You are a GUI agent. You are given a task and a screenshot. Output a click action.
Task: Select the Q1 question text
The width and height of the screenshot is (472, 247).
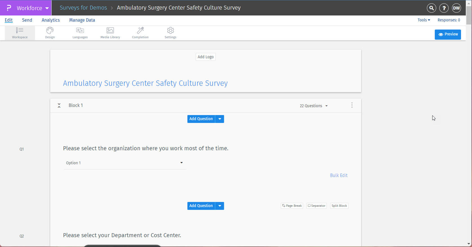click(146, 148)
